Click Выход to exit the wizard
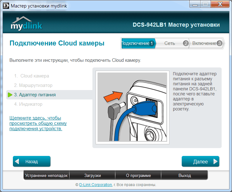 click(x=185, y=175)
